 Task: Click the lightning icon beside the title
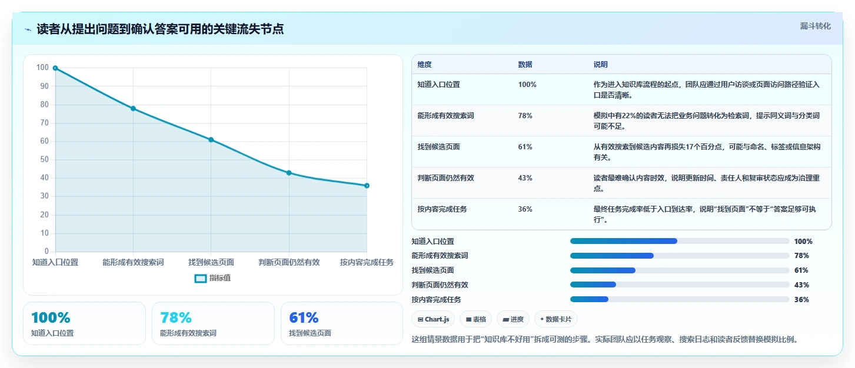pos(28,29)
